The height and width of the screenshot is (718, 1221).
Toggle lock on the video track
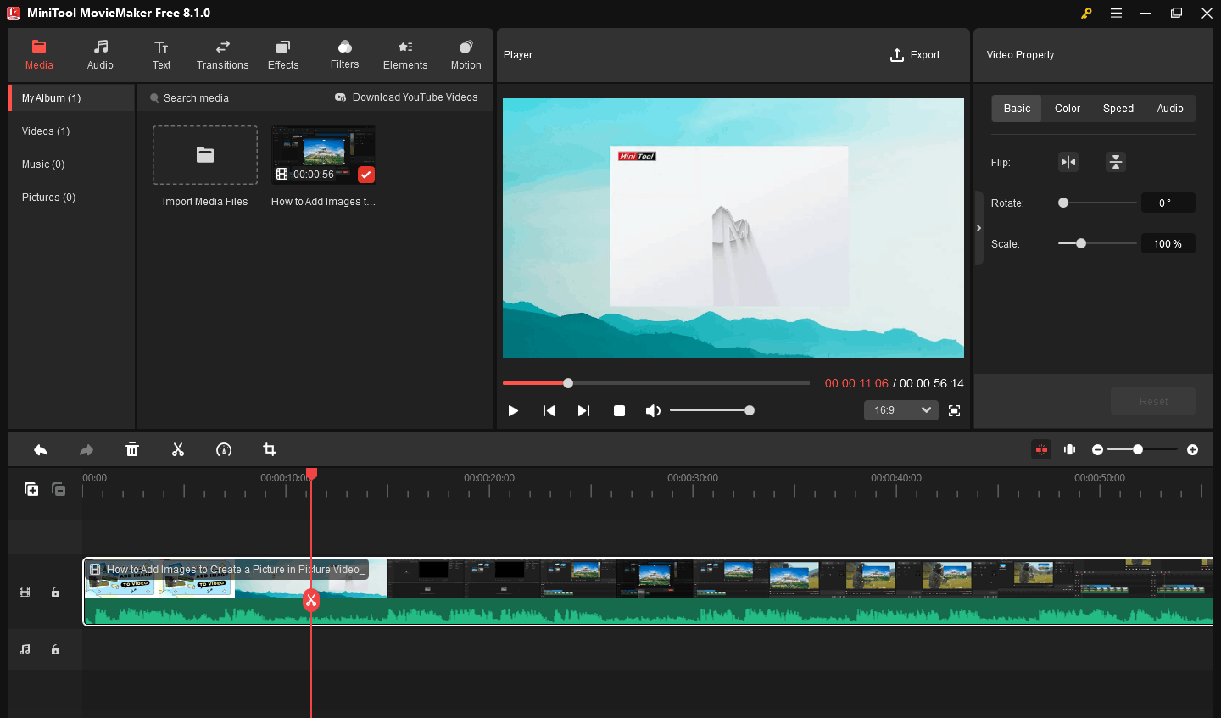click(x=55, y=592)
